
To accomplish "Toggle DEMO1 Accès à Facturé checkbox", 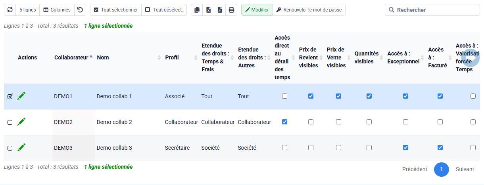I will click(440, 96).
